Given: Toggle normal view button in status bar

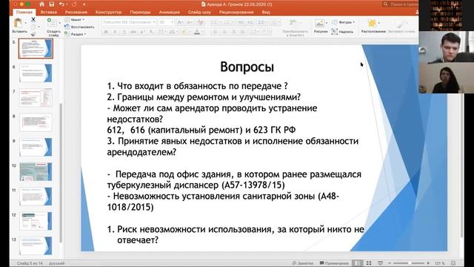Looking at the screenshot, I should 358,263.
